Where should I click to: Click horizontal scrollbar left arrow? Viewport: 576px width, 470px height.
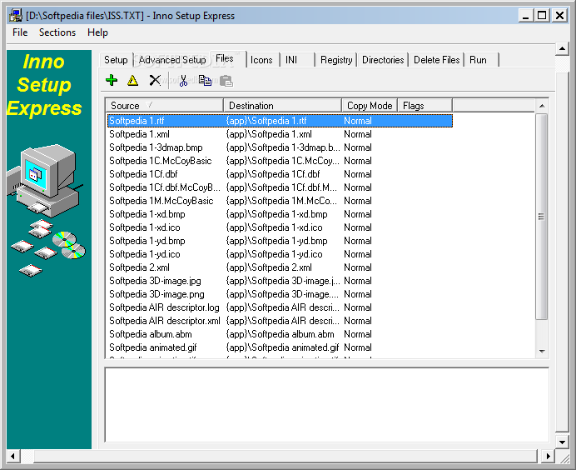tap(13, 456)
